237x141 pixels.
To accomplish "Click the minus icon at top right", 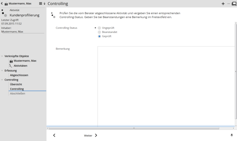I will click(228, 4).
